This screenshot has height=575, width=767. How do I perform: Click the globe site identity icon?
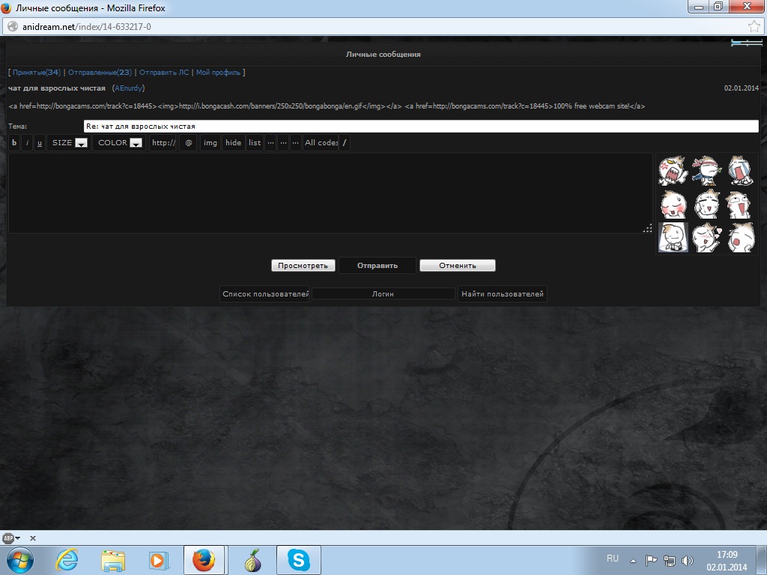(x=13, y=26)
